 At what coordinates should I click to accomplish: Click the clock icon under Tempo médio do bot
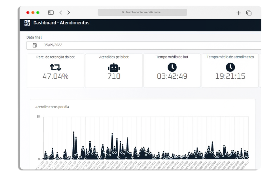(172, 67)
